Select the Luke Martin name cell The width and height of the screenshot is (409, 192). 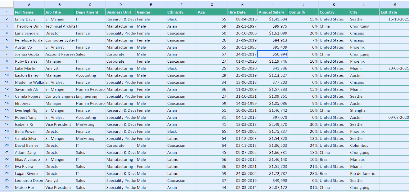(29, 68)
